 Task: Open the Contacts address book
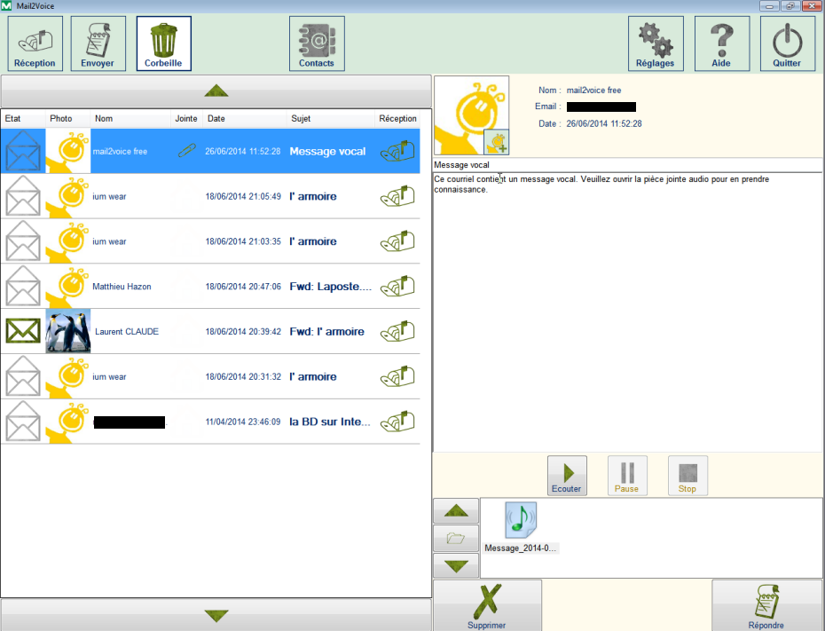click(317, 43)
